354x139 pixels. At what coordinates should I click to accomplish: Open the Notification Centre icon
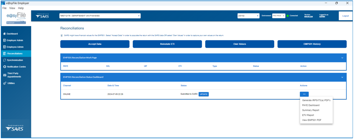point(4,67)
